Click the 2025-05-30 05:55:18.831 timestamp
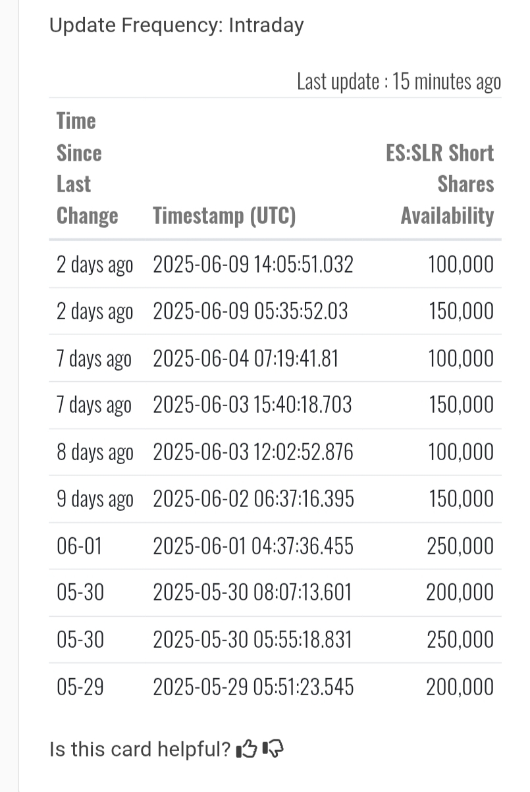Image resolution: width=530 pixels, height=792 pixels. (x=252, y=640)
